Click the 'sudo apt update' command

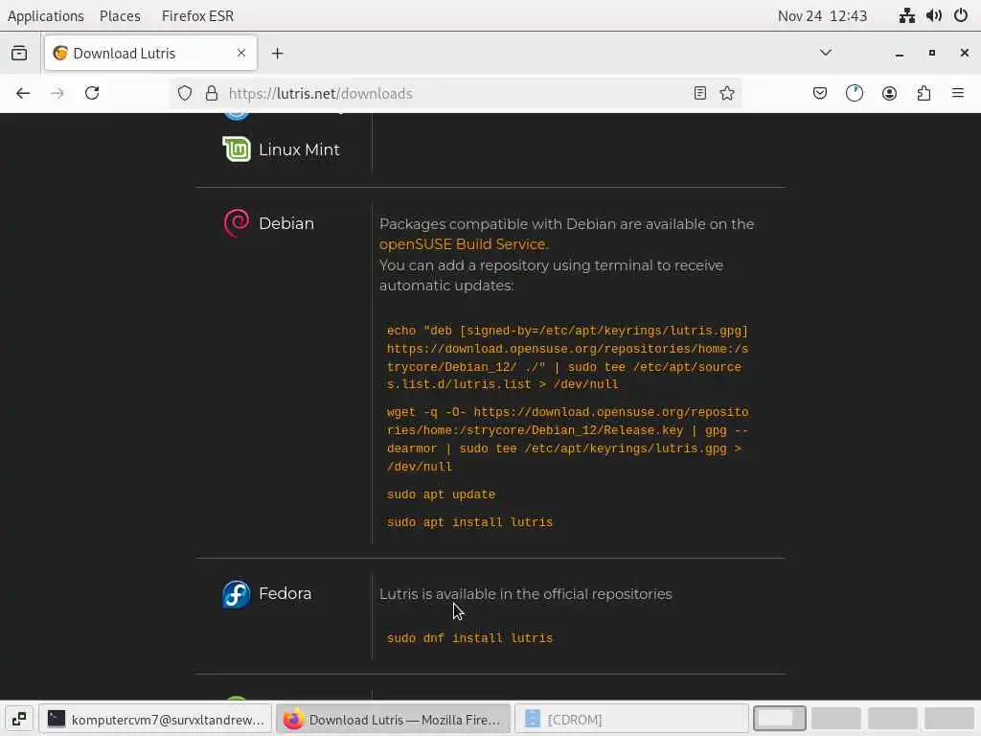pyautogui.click(x=441, y=494)
